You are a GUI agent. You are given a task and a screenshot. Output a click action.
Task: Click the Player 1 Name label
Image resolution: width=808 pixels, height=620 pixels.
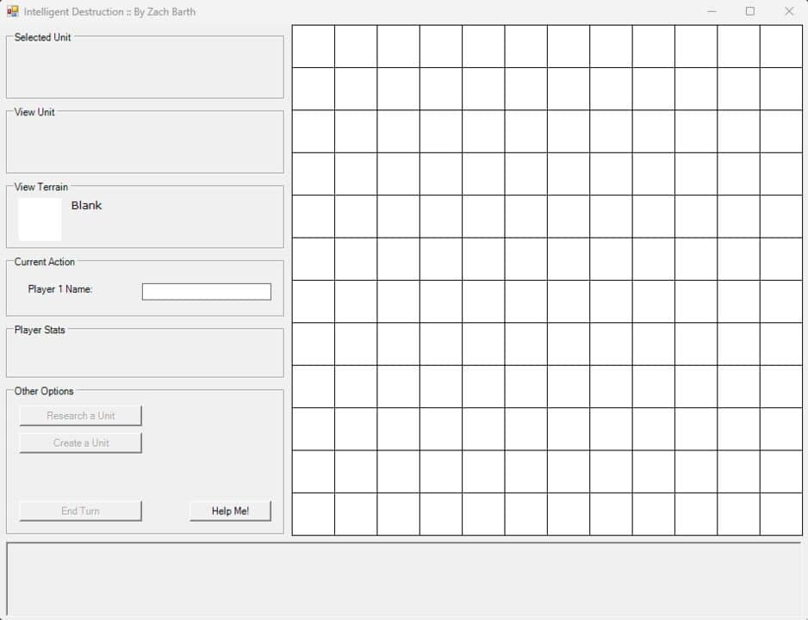click(60, 289)
